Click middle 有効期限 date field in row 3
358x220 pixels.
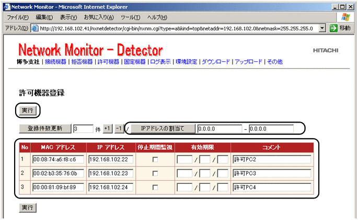point(205,188)
